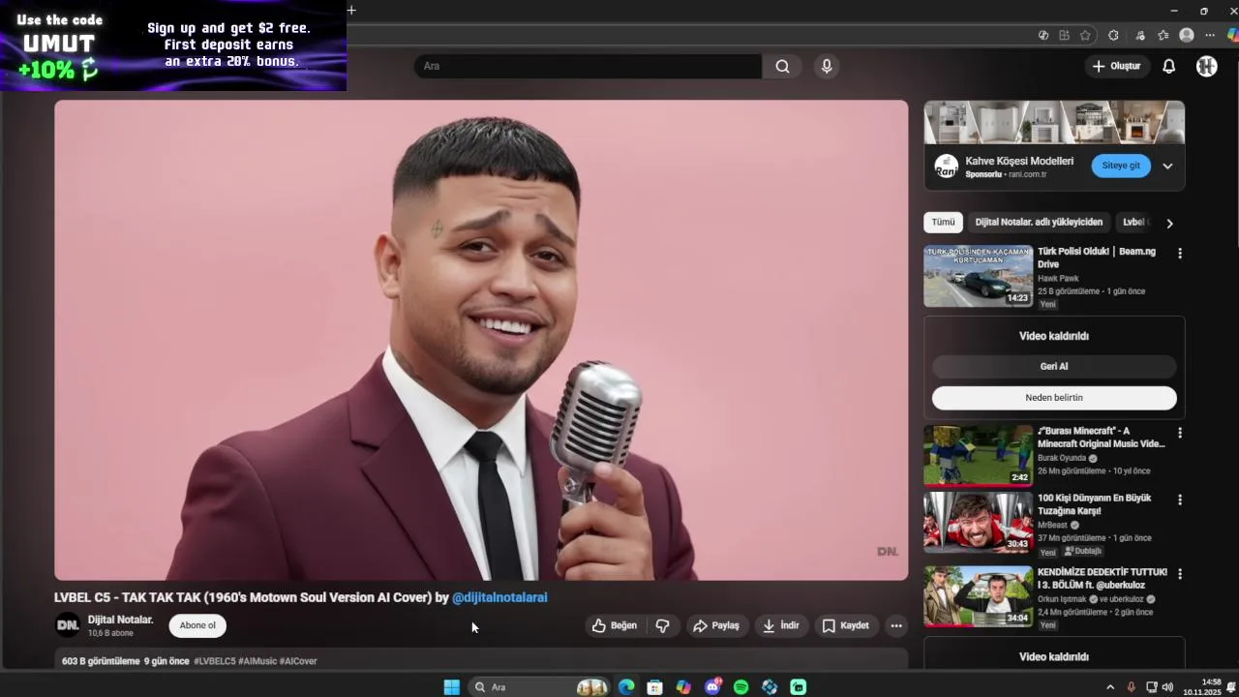Open a new browser tab with plus

point(351,11)
